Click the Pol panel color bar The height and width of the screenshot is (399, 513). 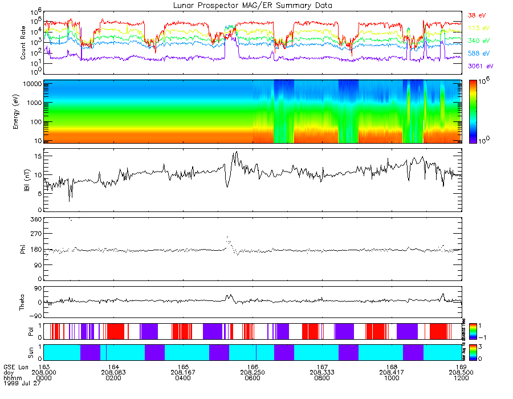click(x=473, y=331)
